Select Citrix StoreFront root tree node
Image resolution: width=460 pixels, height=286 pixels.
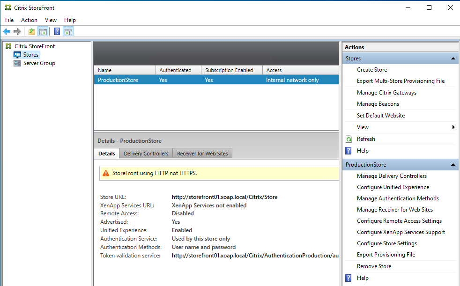35,46
